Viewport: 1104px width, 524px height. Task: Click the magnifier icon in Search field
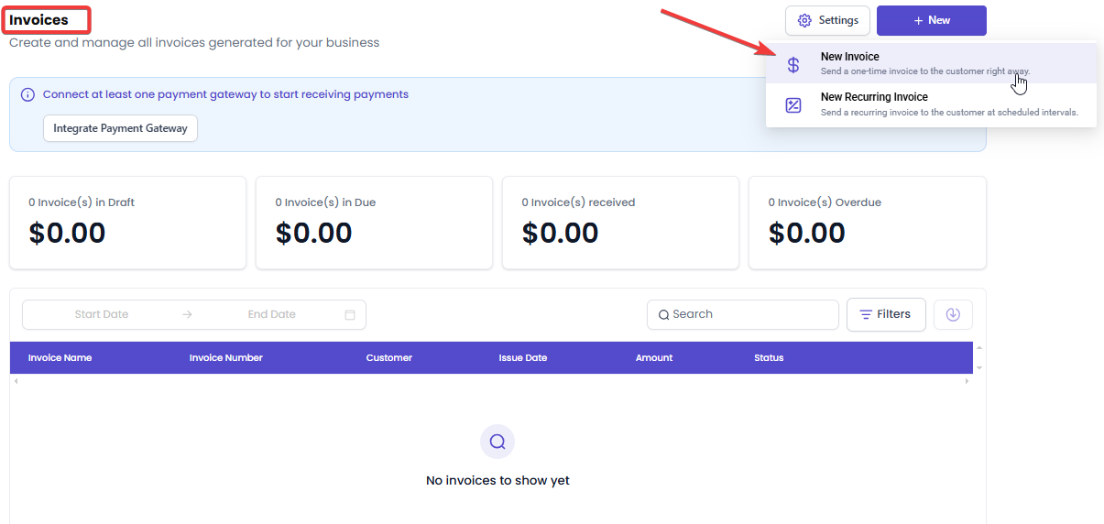pyautogui.click(x=663, y=314)
